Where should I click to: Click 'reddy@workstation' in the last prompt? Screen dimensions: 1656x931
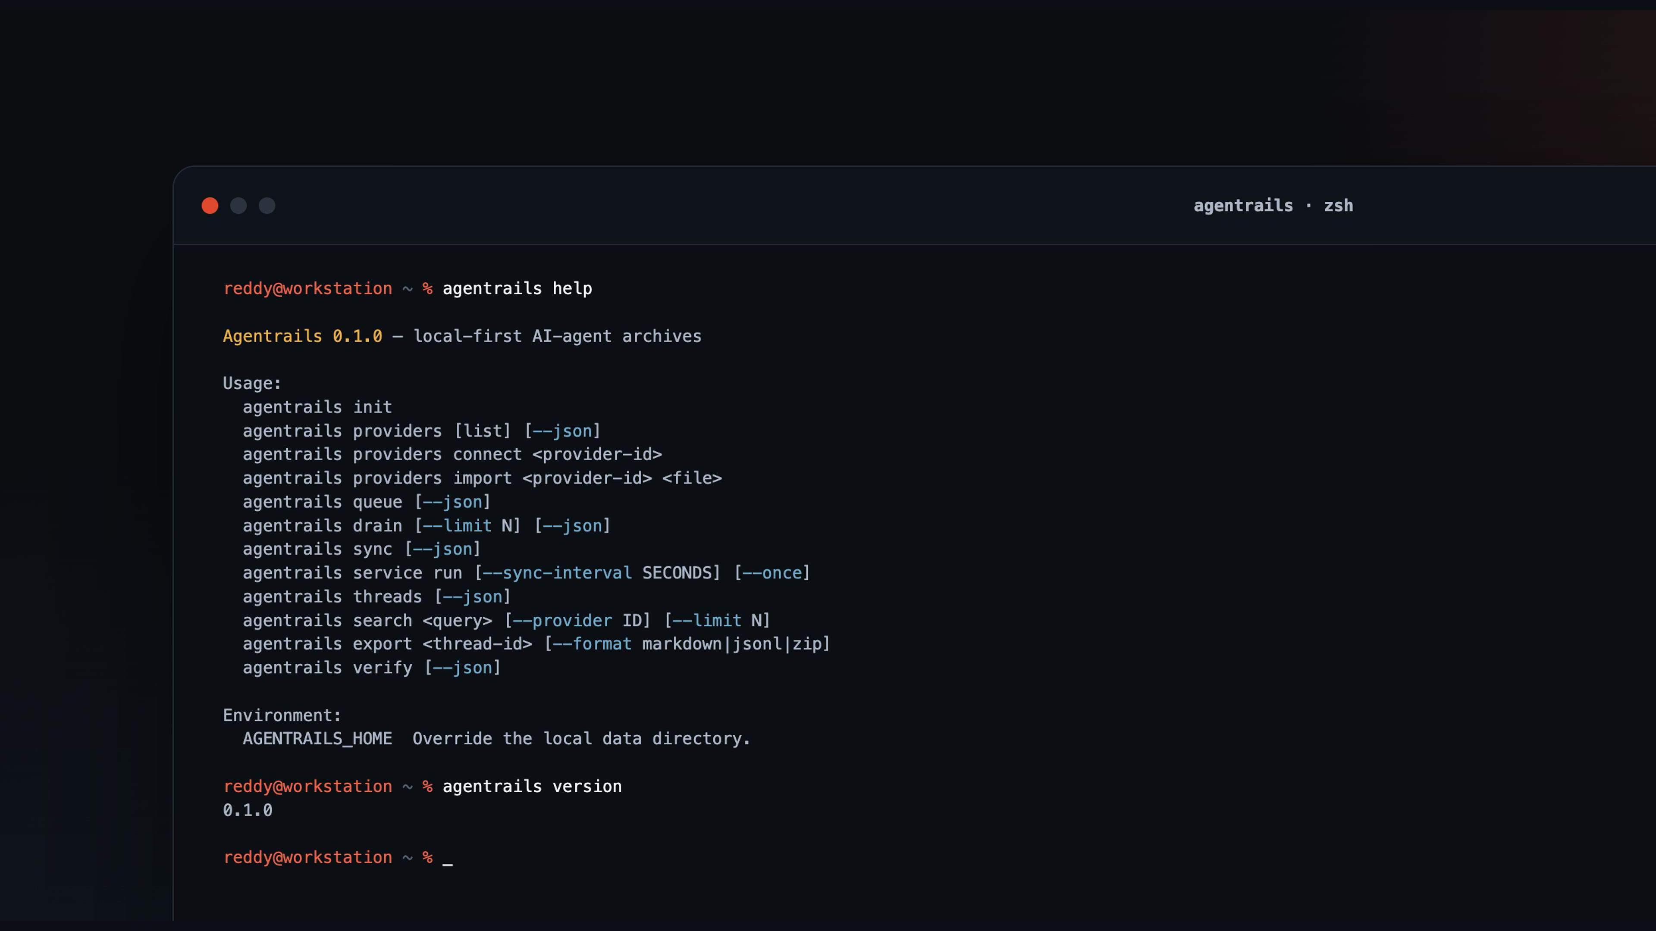[307, 858]
